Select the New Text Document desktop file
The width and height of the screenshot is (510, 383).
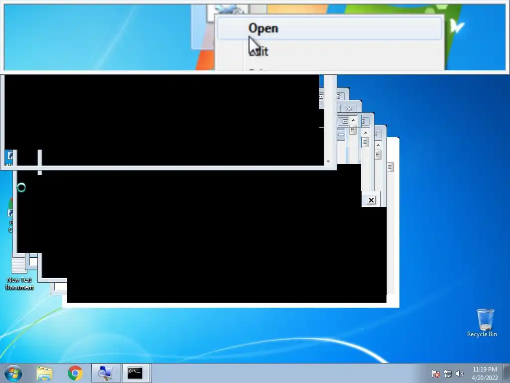19,274
